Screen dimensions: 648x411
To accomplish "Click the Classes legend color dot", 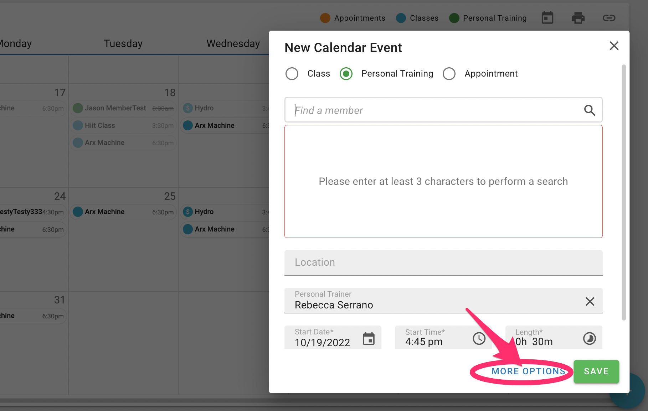I will click(x=401, y=18).
